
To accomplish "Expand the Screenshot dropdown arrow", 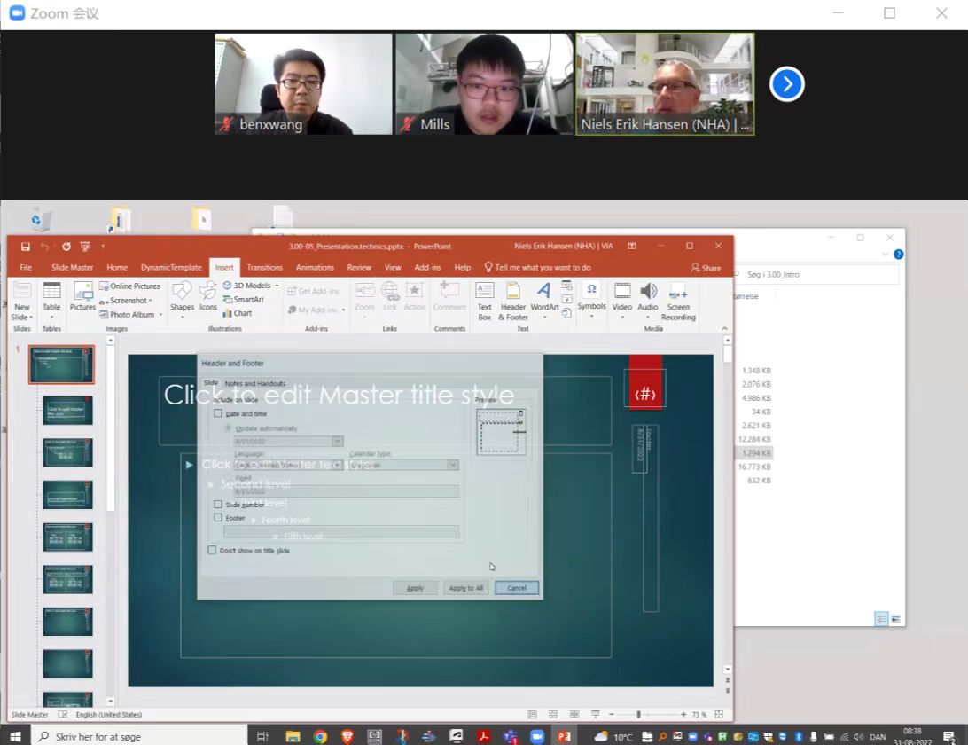I will tap(151, 301).
